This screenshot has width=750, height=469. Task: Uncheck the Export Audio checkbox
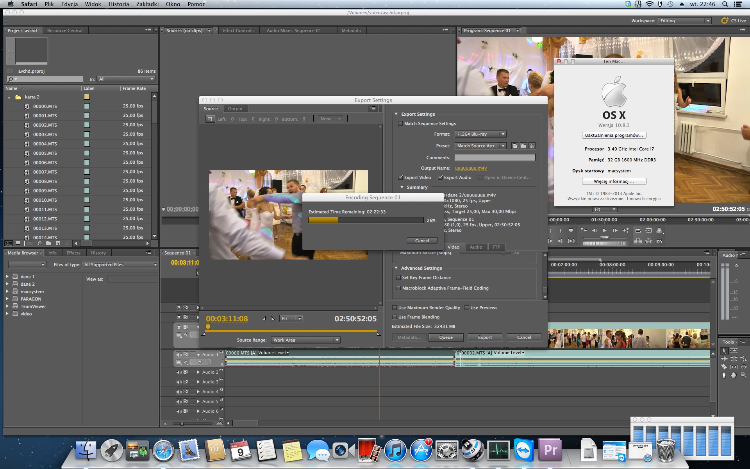[x=440, y=177]
